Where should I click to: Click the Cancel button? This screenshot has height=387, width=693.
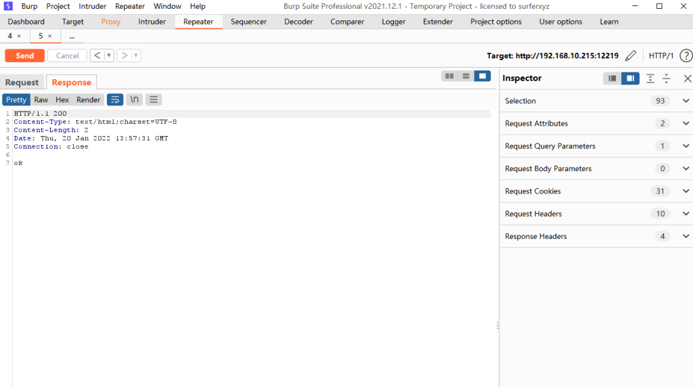pos(67,55)
